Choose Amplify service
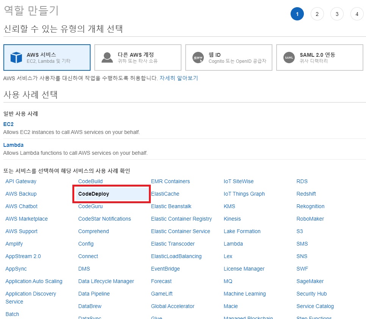 (14, 244)
